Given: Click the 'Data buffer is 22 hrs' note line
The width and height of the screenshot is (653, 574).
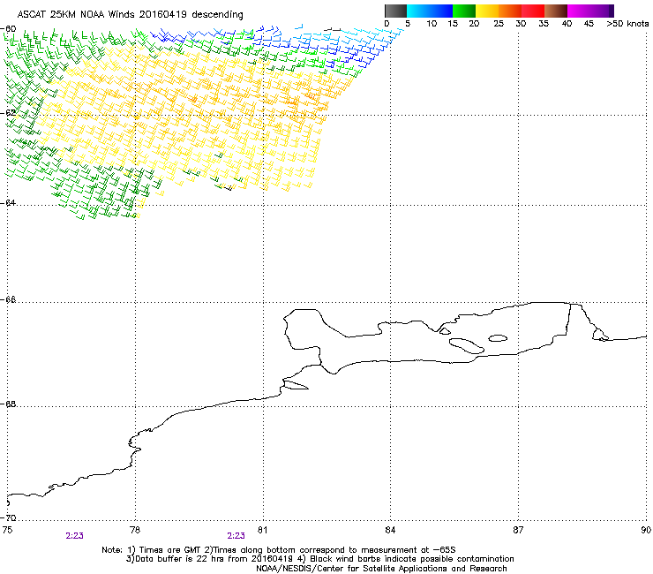Looking at the screenshot, I should point(319,559).
